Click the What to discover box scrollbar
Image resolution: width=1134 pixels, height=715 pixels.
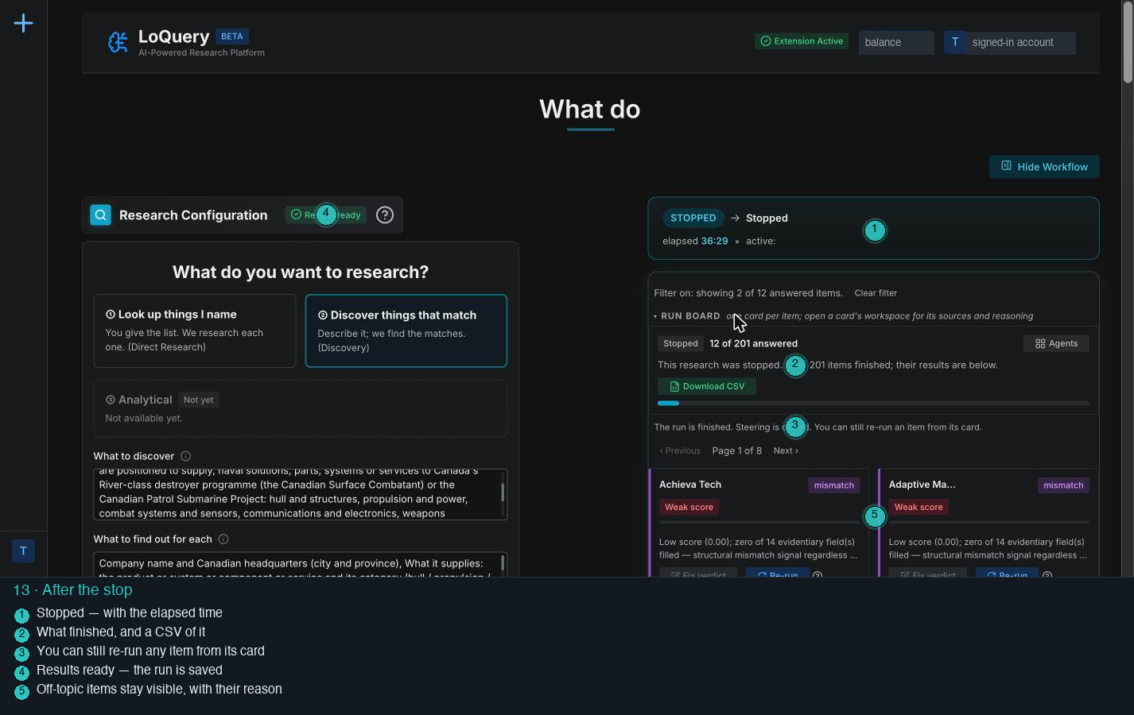tap(503, 492)
